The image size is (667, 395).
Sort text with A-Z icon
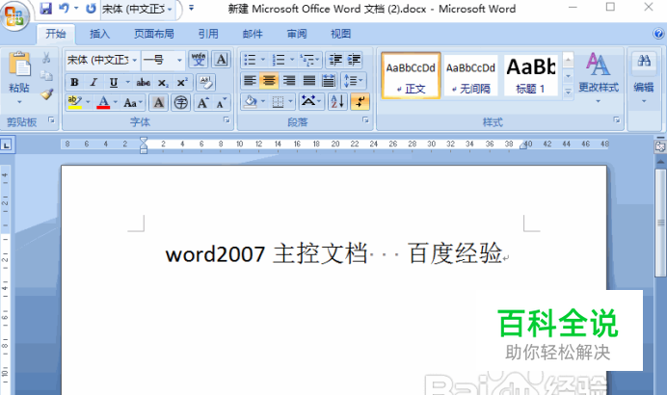coord(337,102)
